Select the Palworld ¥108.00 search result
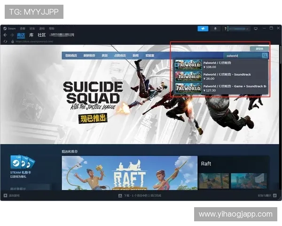The image size is (282, 226). tap(220, 65)
